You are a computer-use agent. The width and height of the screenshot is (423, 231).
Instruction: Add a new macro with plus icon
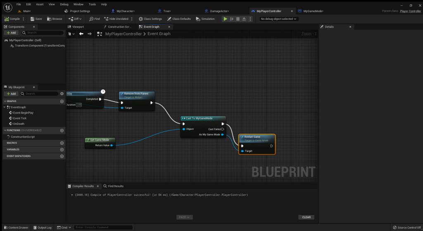(62, 143)
